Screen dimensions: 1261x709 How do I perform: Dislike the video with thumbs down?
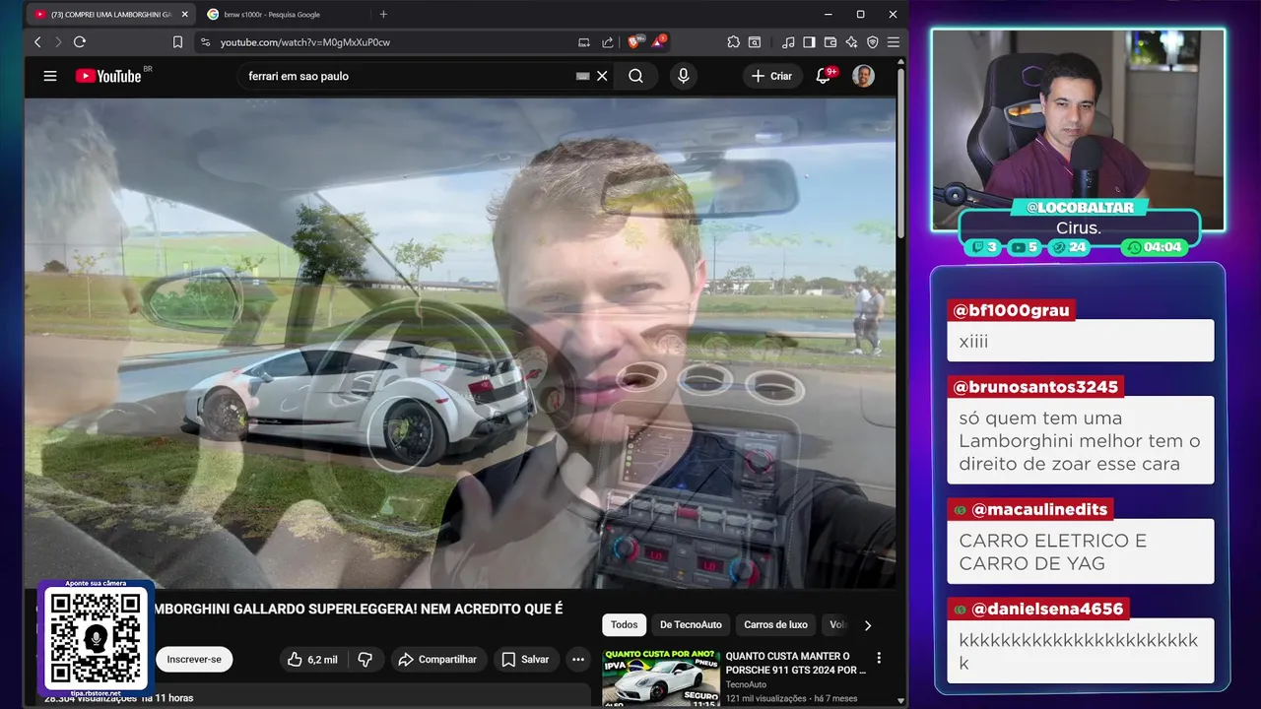click(x=365, y=660)
